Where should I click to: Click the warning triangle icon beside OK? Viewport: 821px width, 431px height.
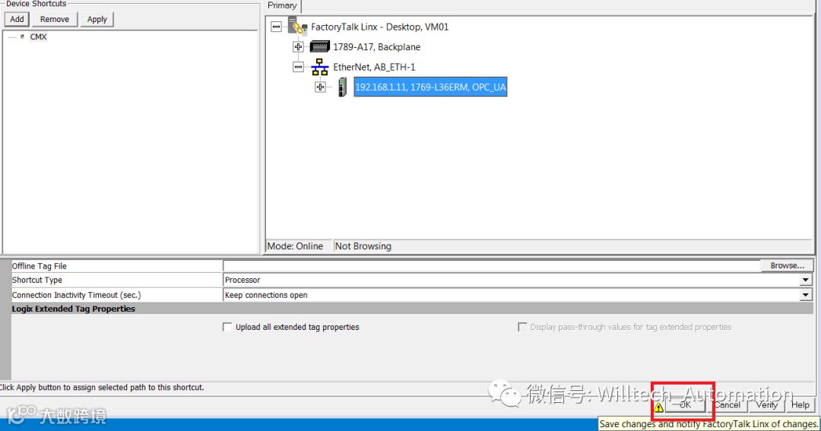(658, 407)
